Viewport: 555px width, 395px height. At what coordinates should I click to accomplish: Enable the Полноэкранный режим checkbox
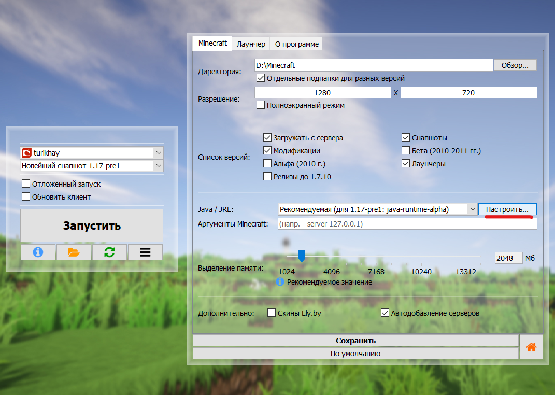point(261,105)
